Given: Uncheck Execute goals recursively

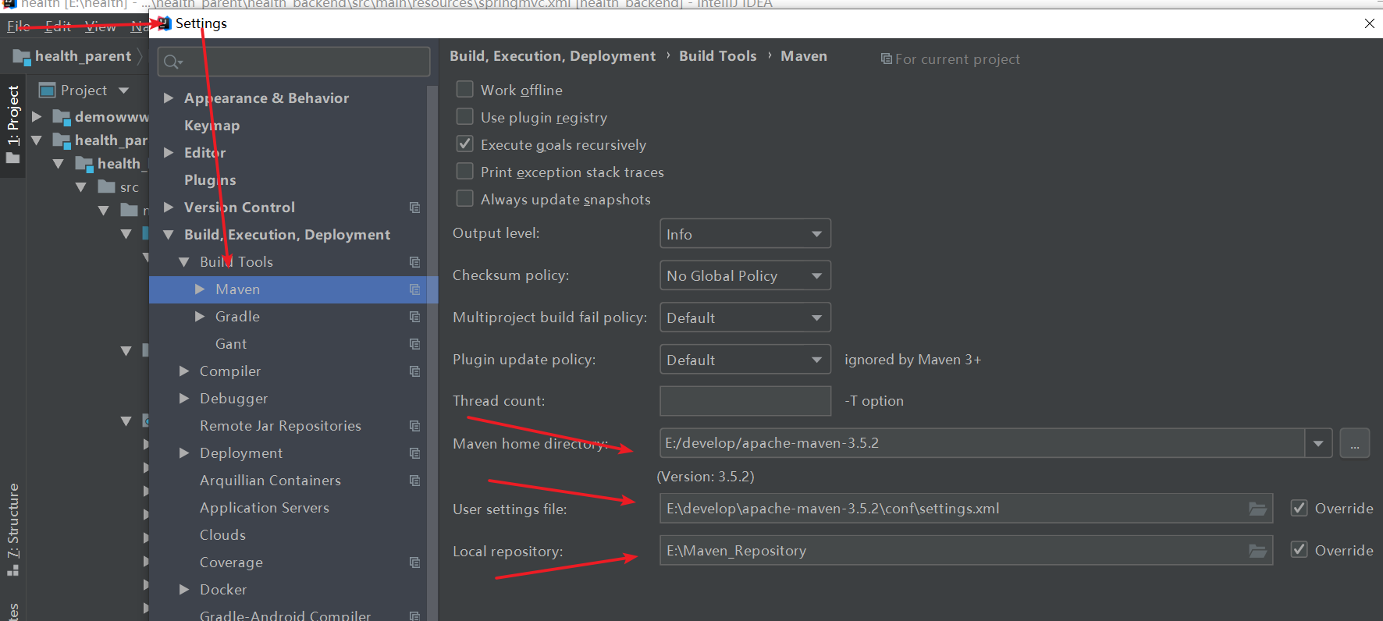Looking at the screenshot, I should pyautogui.click(x=464, y=144).
